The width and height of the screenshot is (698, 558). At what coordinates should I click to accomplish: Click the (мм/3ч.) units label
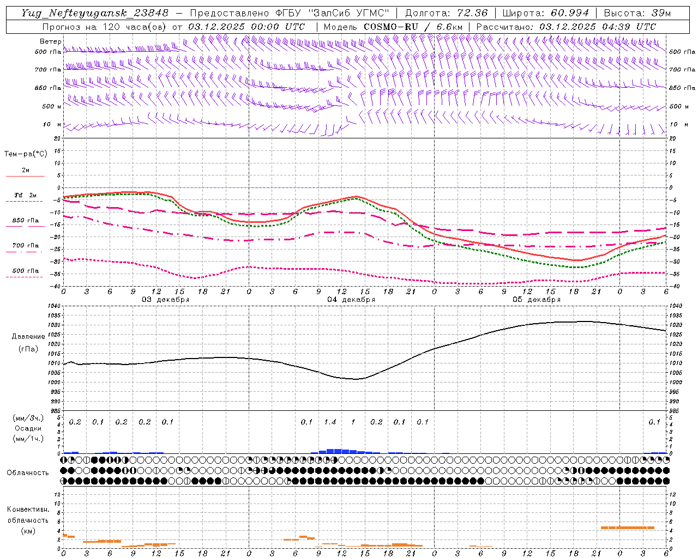pos(29,418)
